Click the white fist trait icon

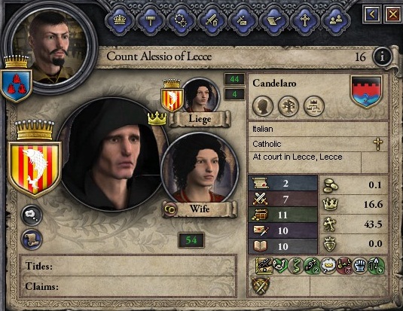360,266
